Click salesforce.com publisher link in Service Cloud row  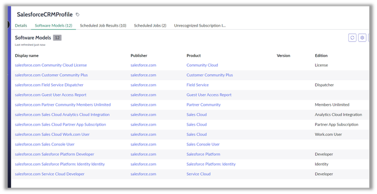point(143,174)
